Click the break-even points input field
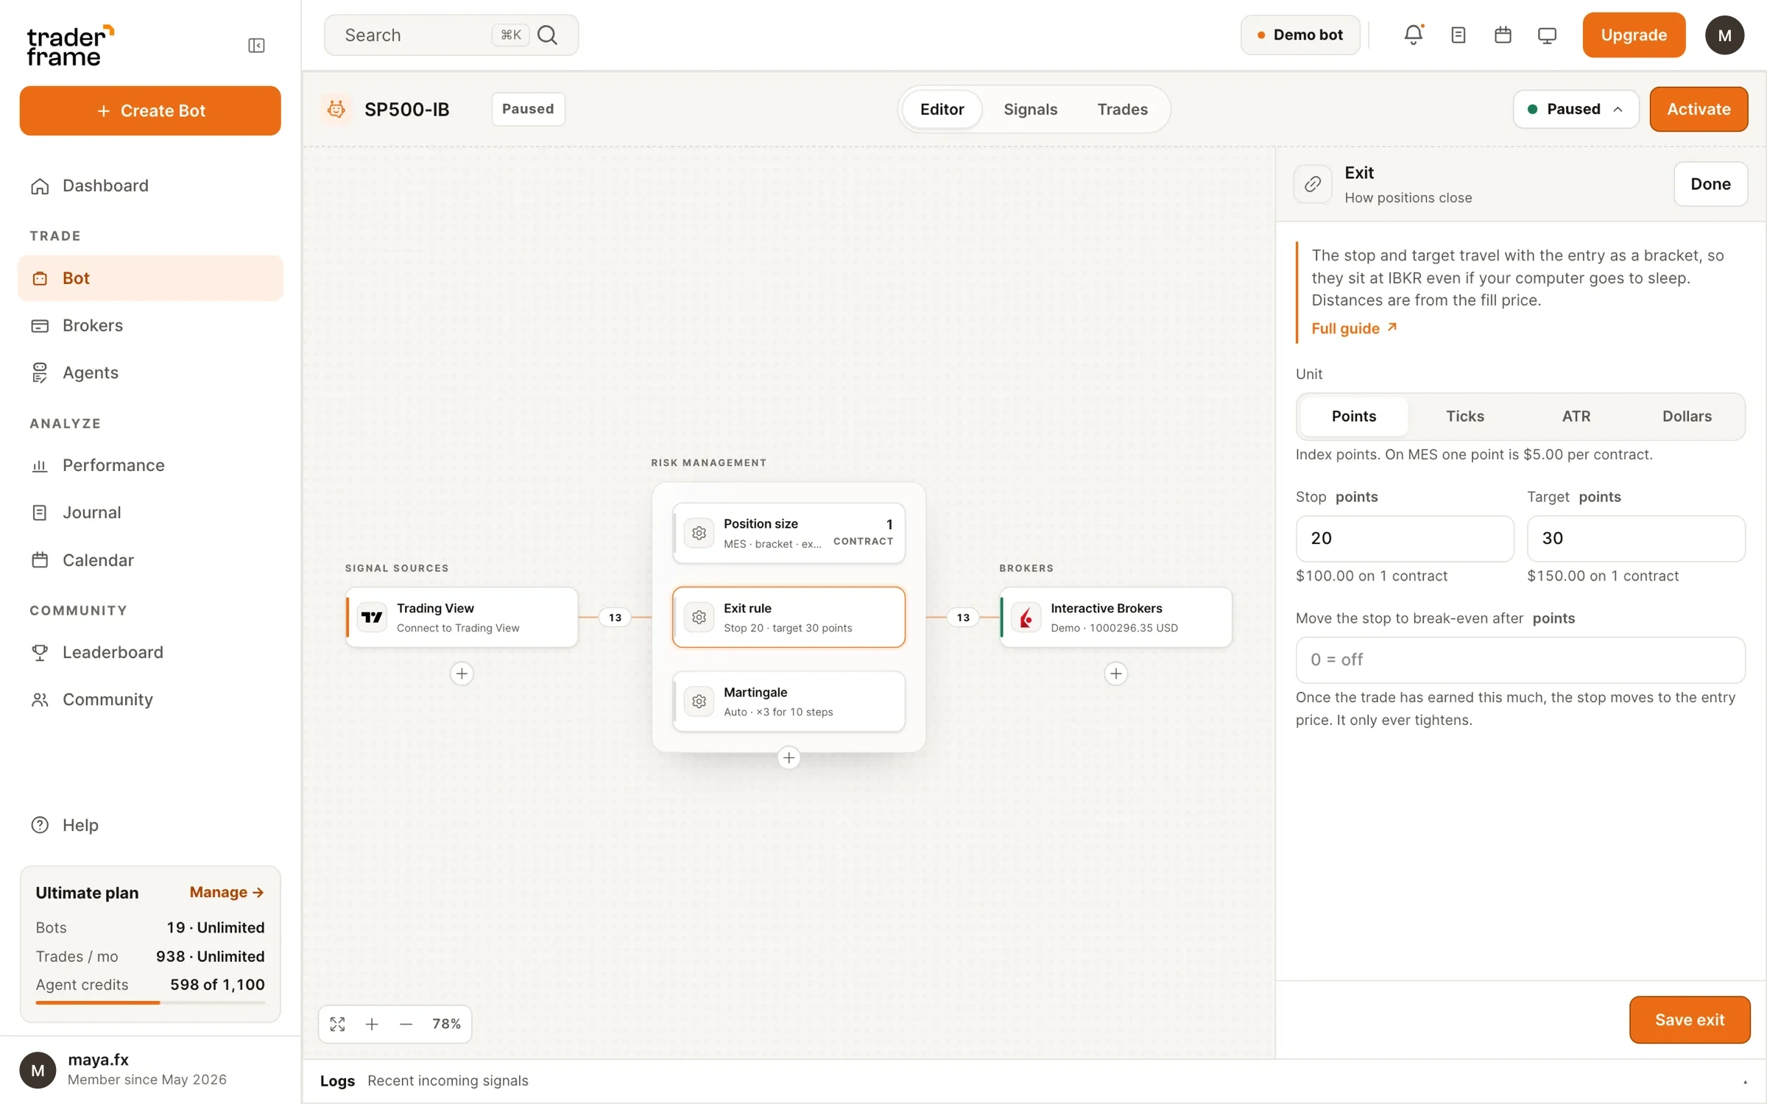This screenshot has width=1767, height=1104. tap(1520, 659)
